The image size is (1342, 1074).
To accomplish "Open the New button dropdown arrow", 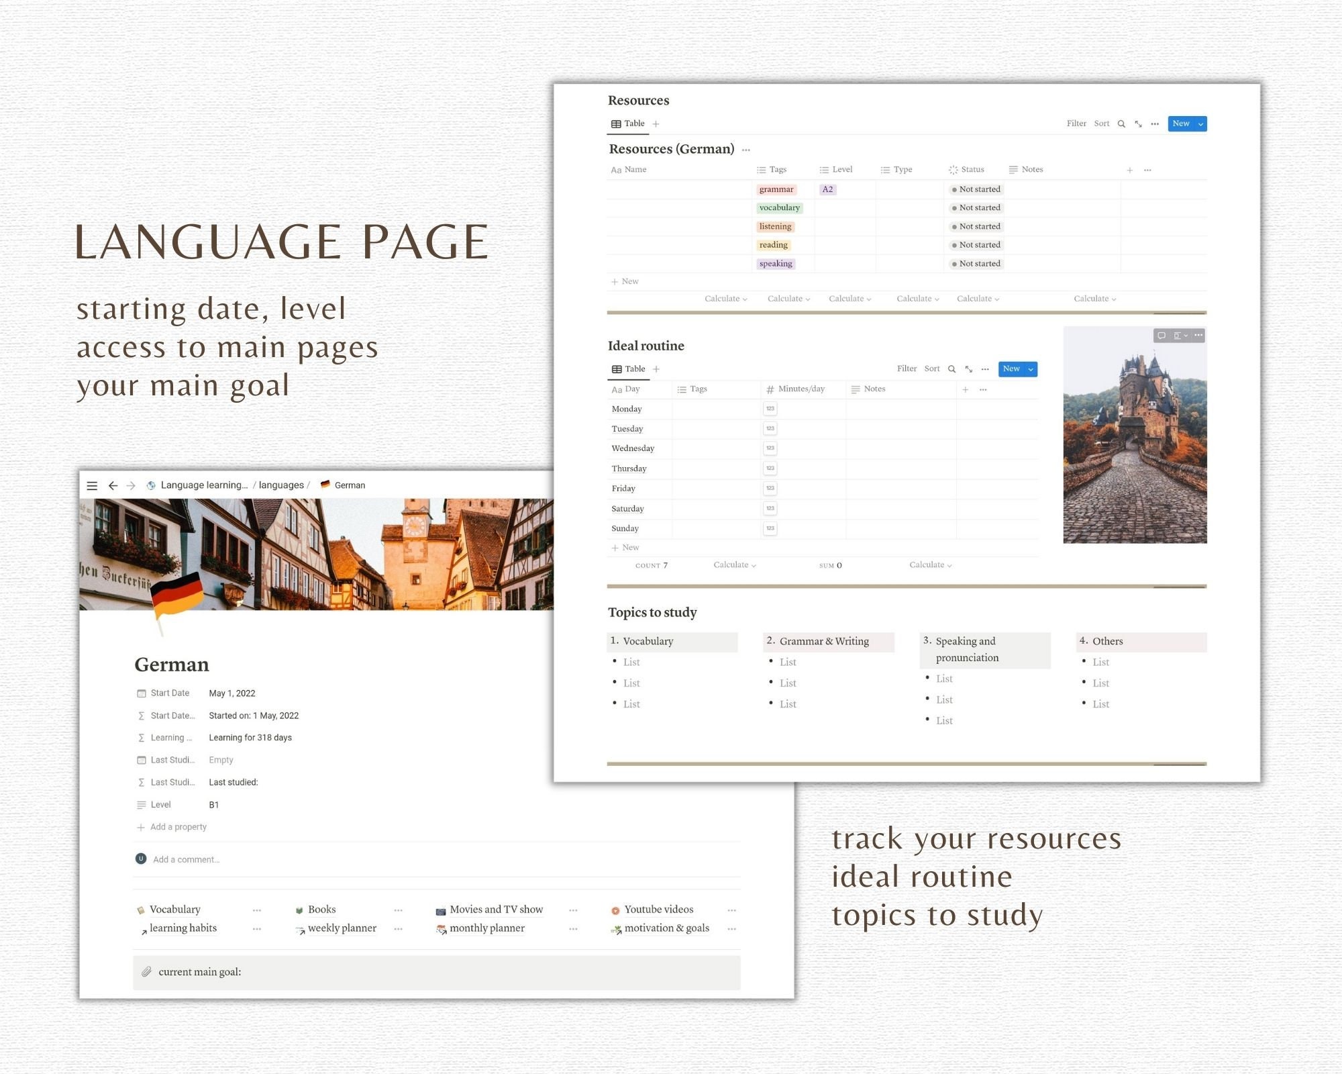I will point(1199,124).
